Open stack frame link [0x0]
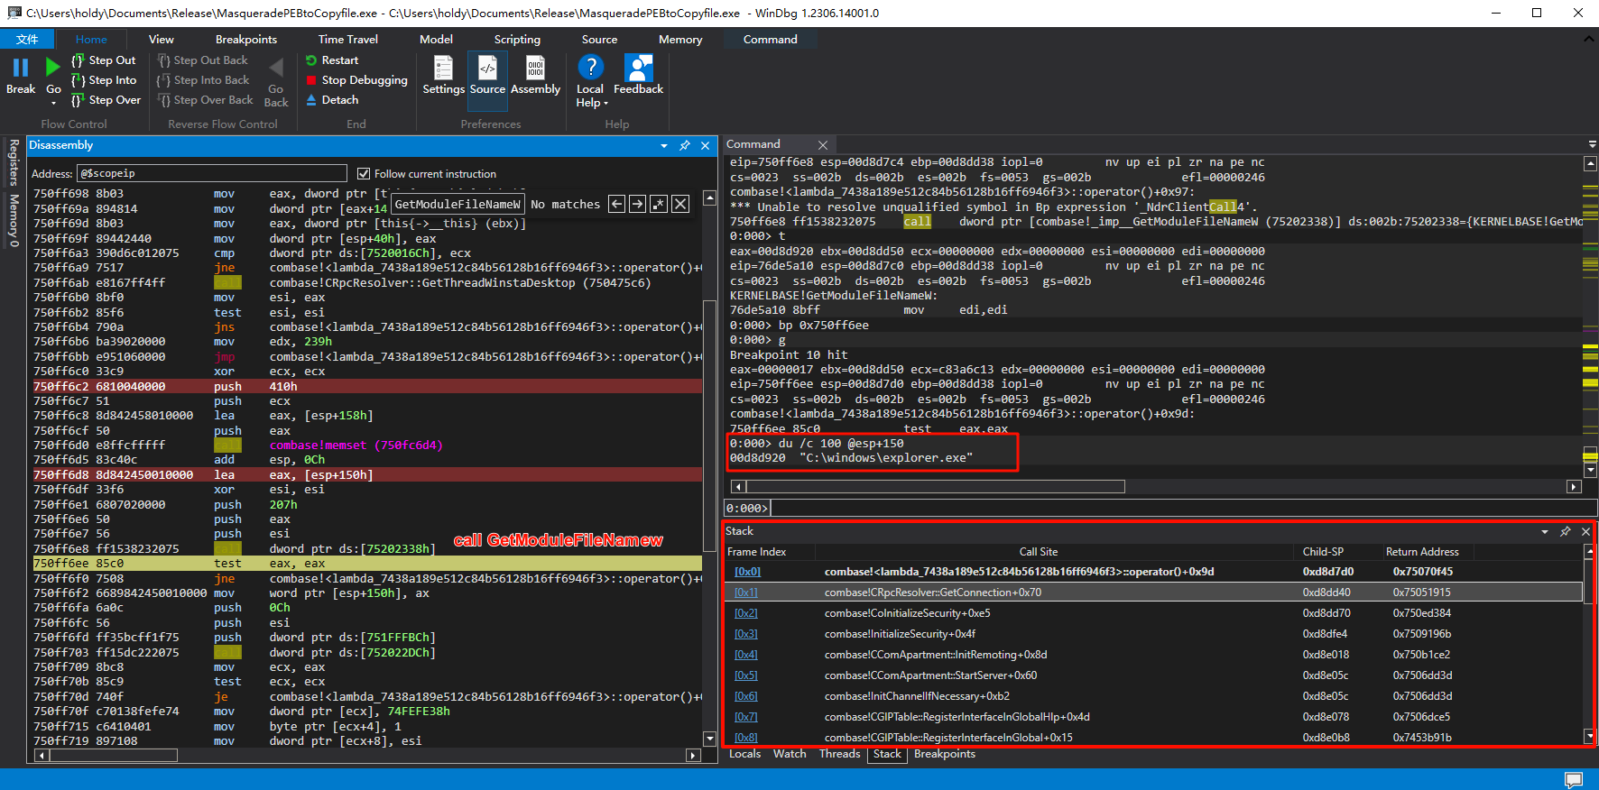The height and width of the screenshot is (790, 1599). (747, 572)
